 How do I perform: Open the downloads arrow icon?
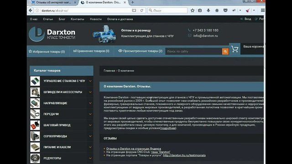point(209,10)
